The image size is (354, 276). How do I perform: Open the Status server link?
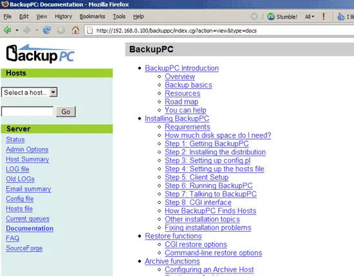pyautogui.click(x=15, y=140)
